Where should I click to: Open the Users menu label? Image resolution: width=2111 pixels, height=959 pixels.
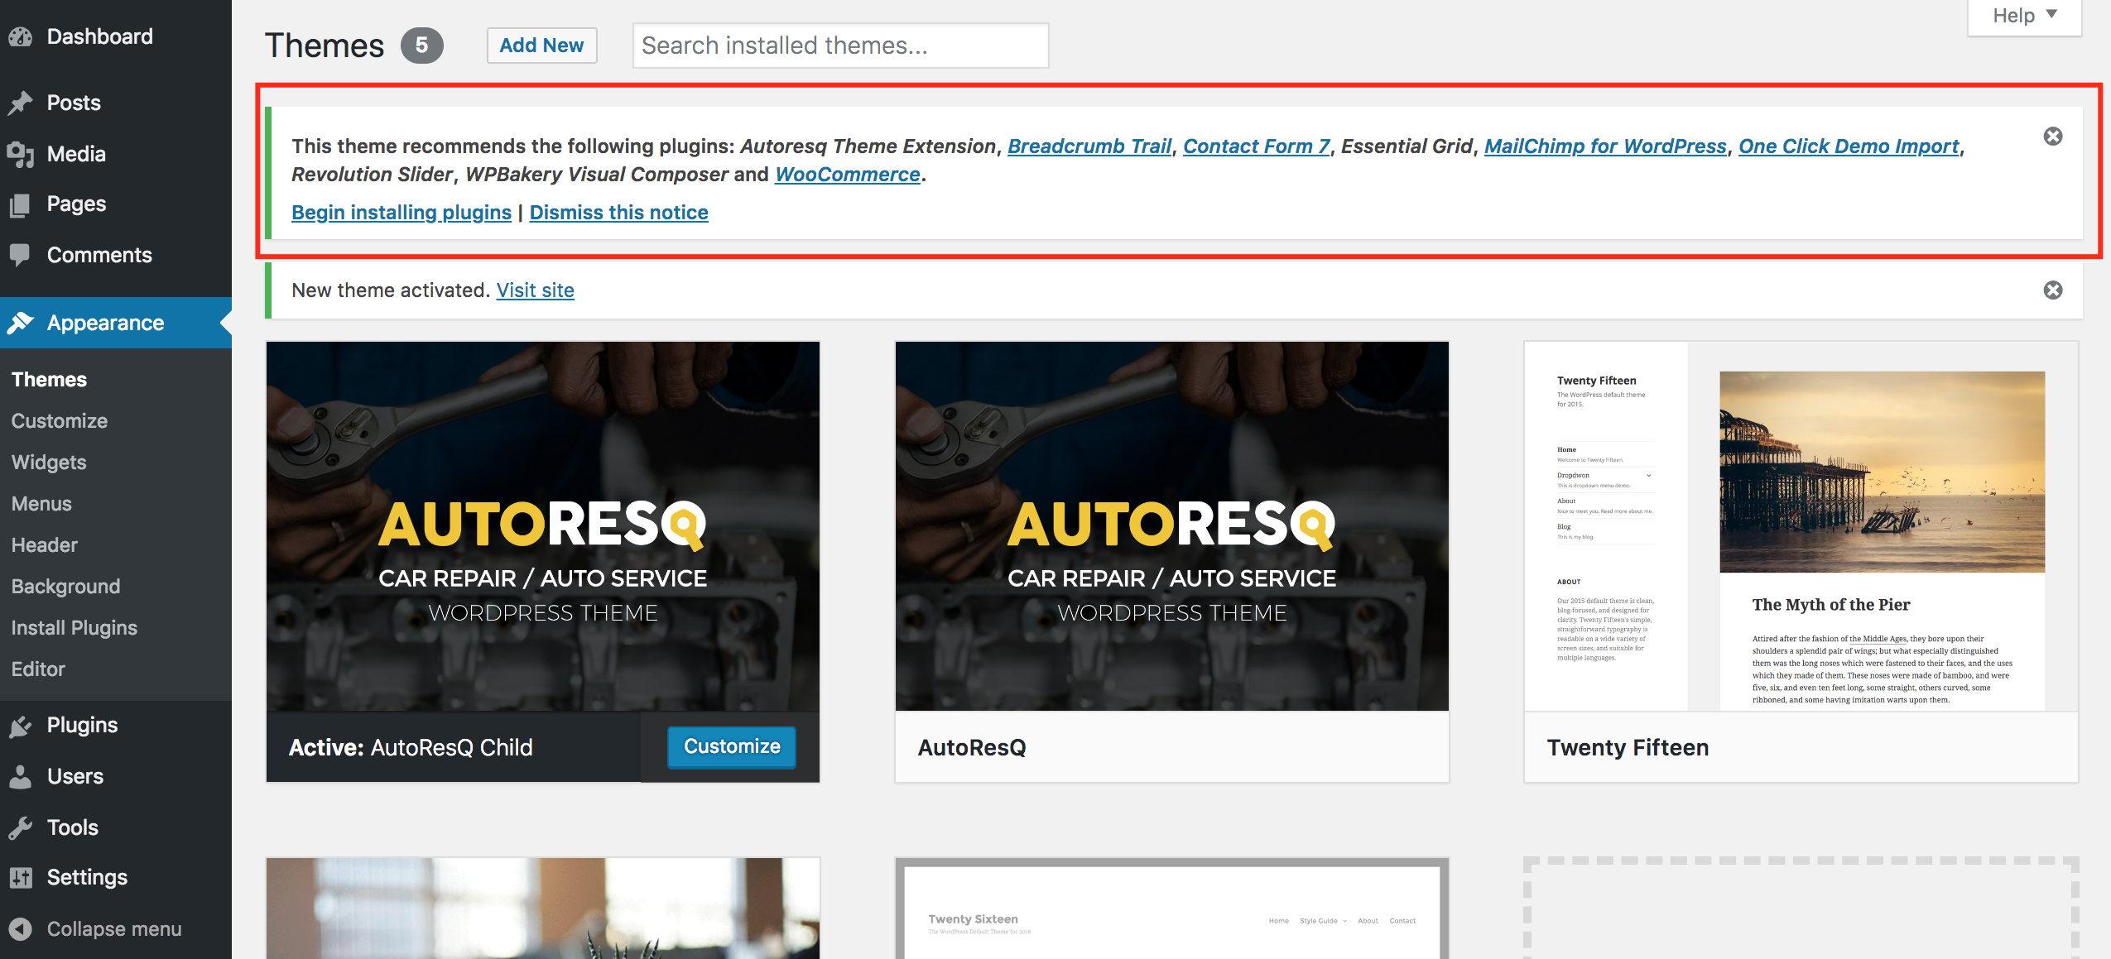click(x=75, y=777)
